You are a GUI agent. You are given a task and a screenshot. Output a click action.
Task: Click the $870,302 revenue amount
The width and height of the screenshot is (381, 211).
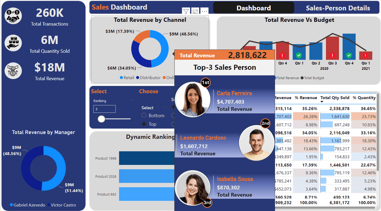(228, 188)
